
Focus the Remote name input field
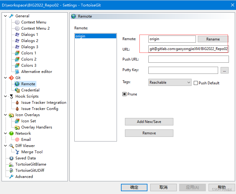click(172, 39)
